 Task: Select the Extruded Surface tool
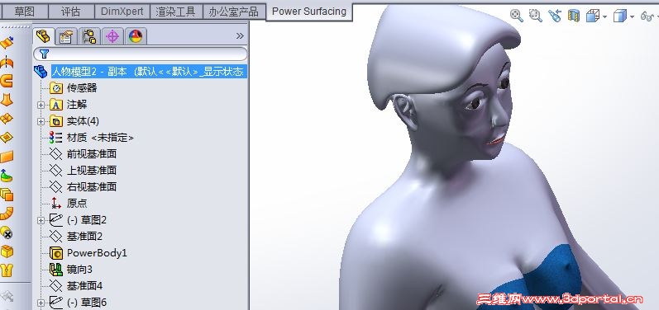[x=7, y=42]
